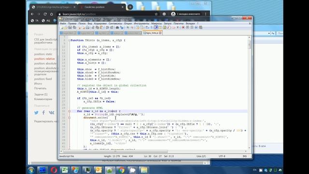Viewport: 309px width, 174px height.
Task: Click the Chrome reload button
Action: click(45, 14)
